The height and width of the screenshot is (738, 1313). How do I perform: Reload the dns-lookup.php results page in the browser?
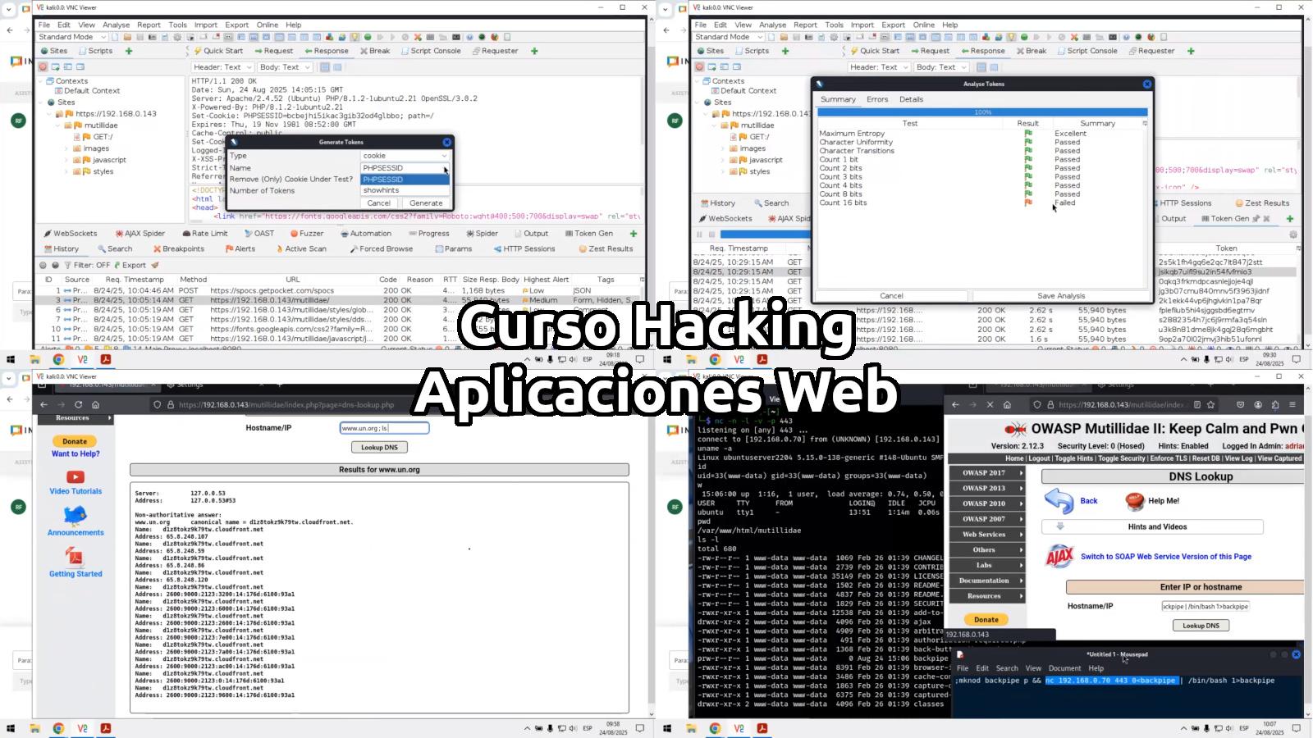click(x=78, y=404)
